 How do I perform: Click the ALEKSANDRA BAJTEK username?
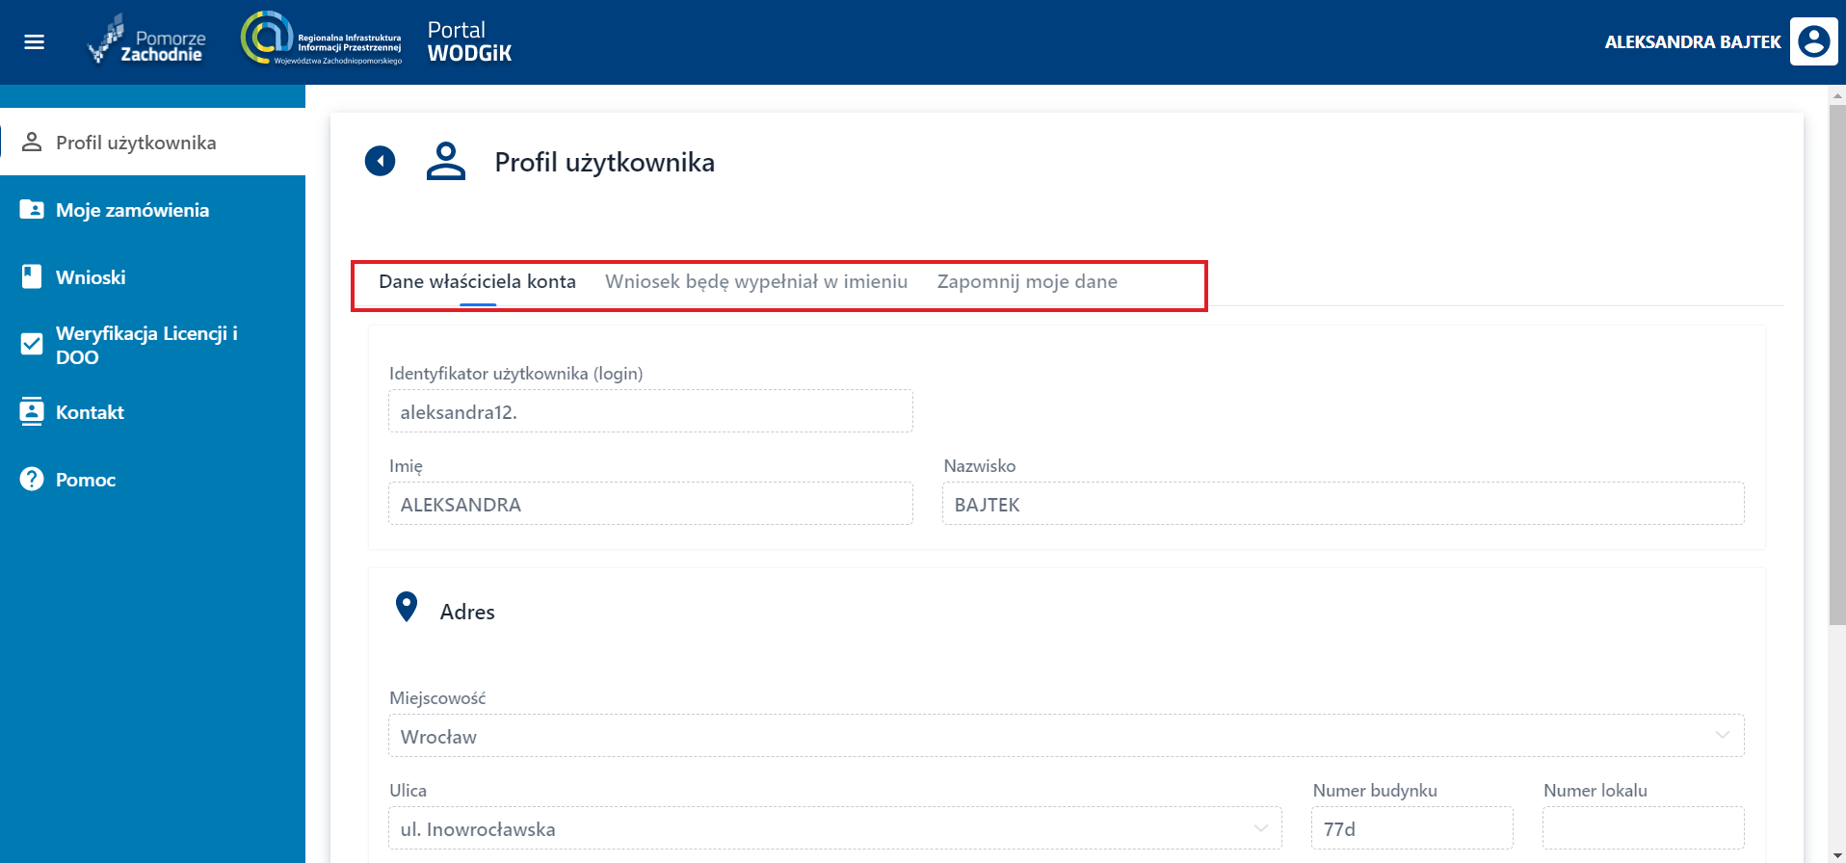[x=1692, y=42]
